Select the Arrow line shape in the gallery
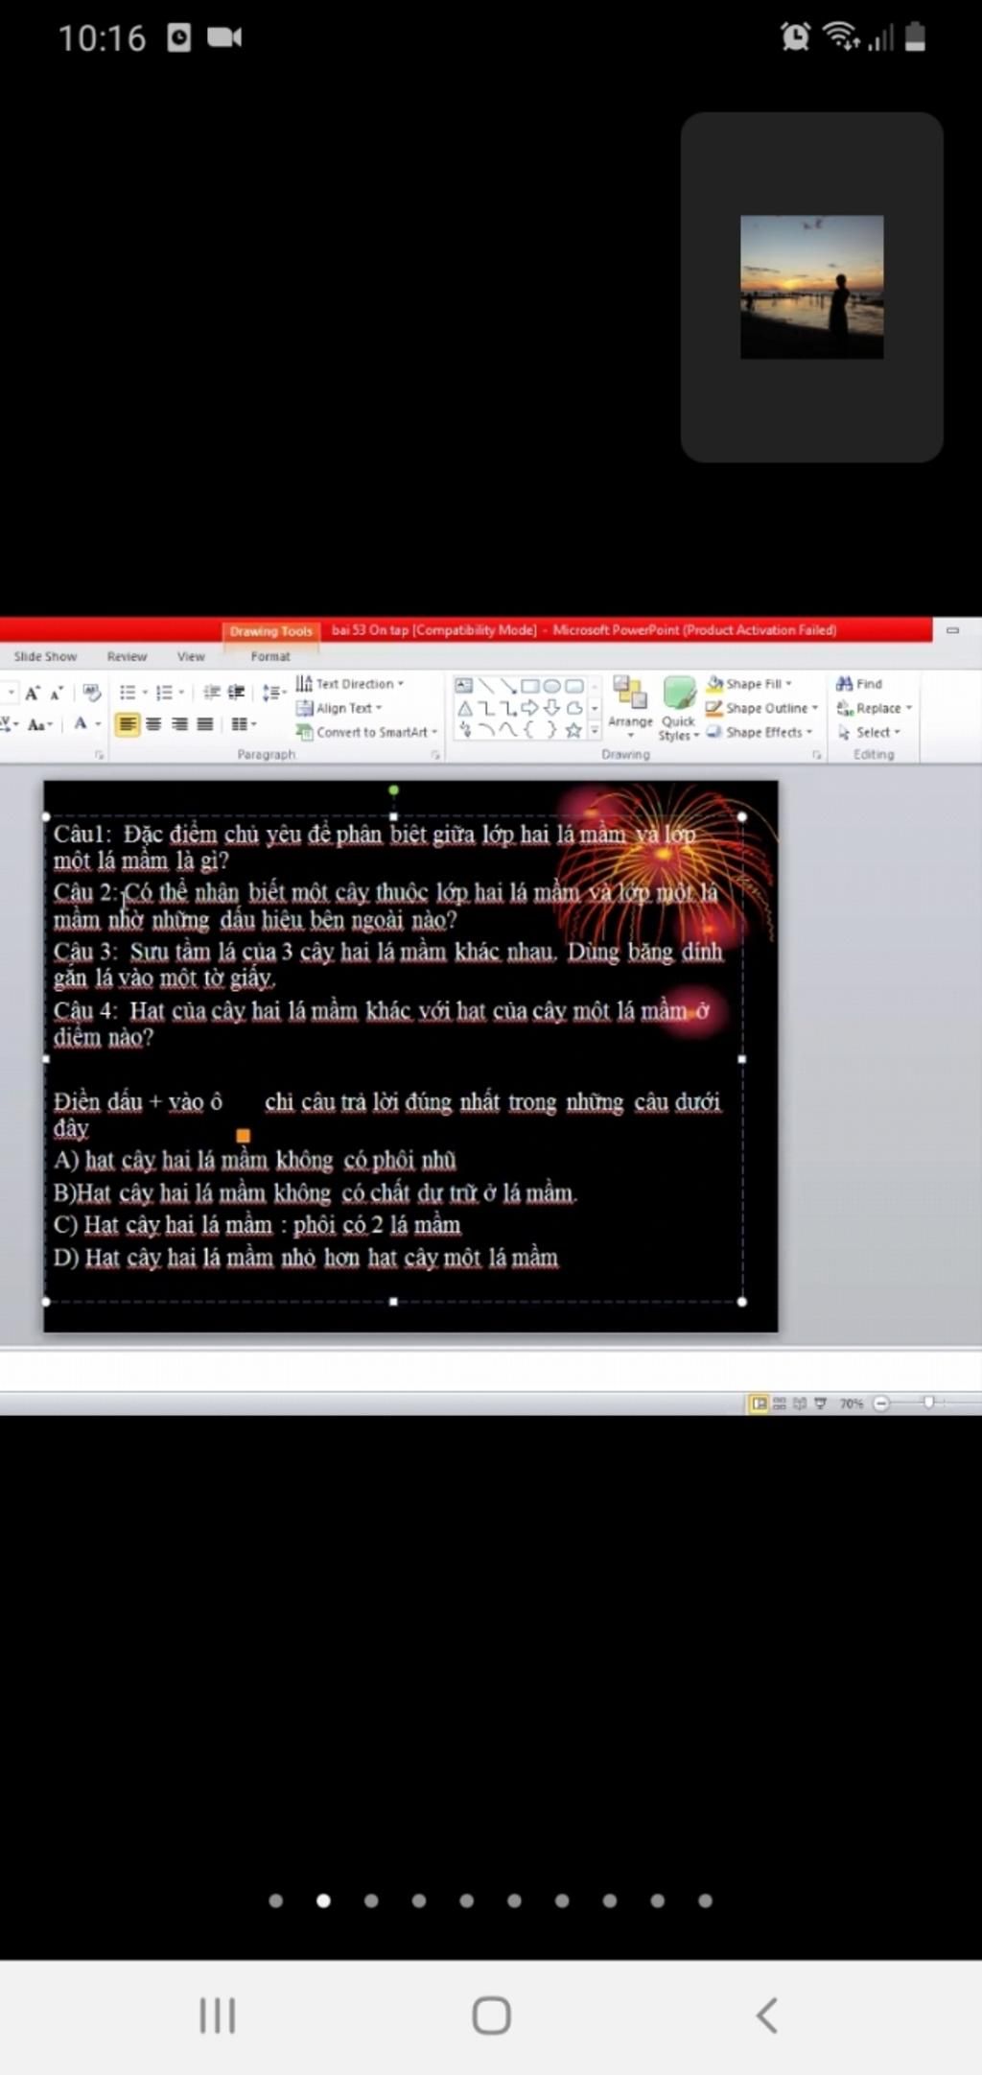This screenshot has width=982, height=2075. tap(508, 686)
